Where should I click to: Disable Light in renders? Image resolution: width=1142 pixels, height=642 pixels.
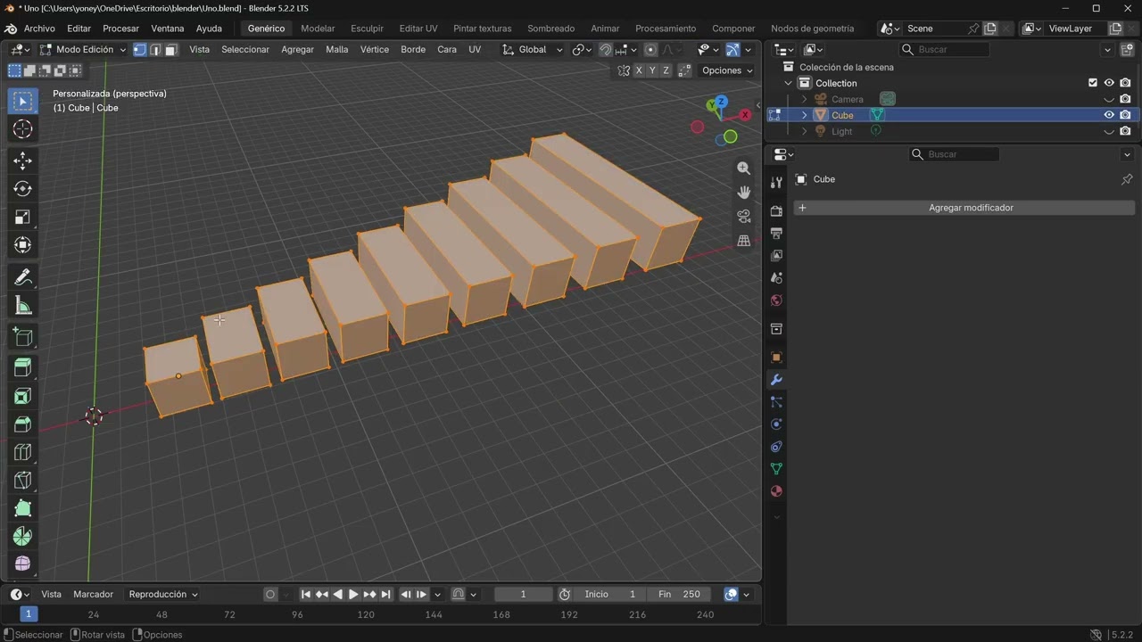coord(1125,131)
